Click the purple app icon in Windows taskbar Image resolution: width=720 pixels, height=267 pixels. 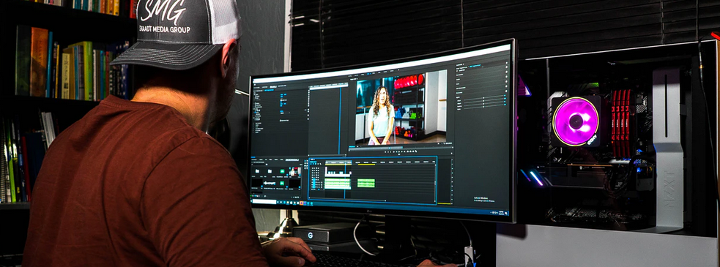coord(305,203)
